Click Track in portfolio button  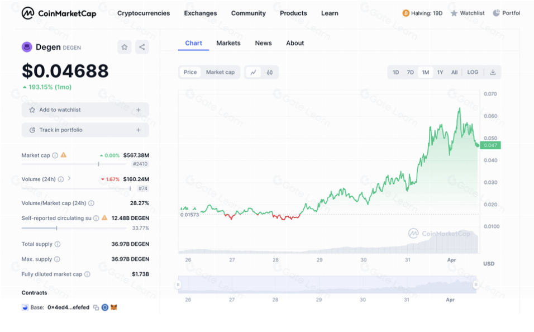[85, 130]
